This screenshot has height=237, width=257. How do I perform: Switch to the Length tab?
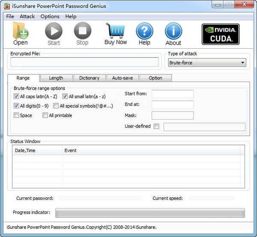(56, 78)
